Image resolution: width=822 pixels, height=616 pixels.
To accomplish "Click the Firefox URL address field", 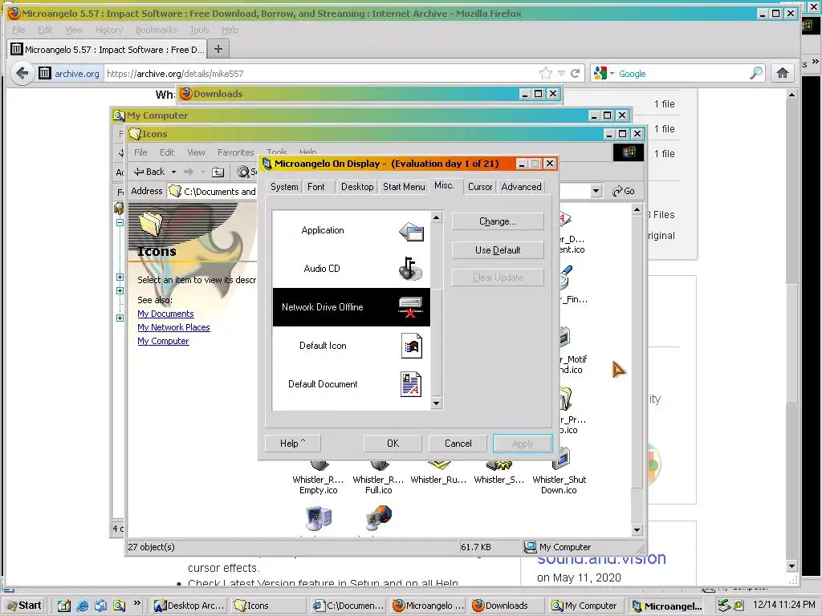I will (319, 73).
